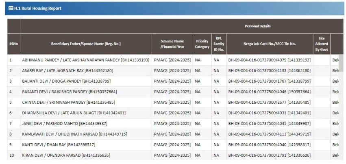
Task: Click the Personal Details group header
Action: point(257,26)
